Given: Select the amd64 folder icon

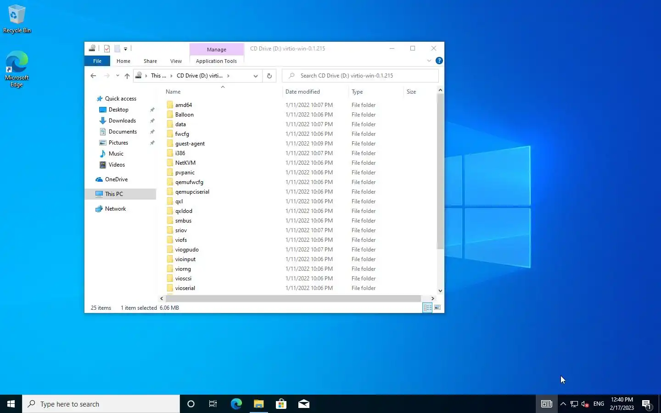Looking at the screenshot, I should click(170, 105).
